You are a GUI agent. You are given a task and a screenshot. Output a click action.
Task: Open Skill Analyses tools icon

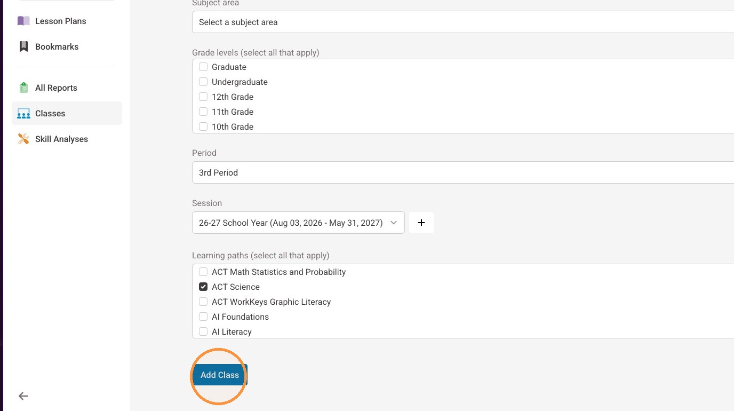click(23, 139)
